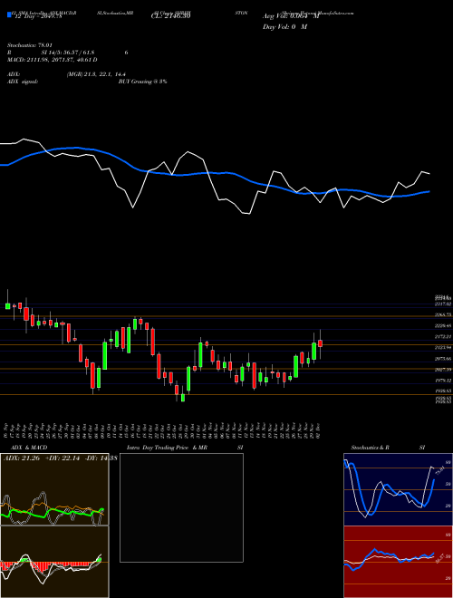Click the 2172.27 price axis label
The width and height of the screenshot is (453, 598).
(443, 337)
